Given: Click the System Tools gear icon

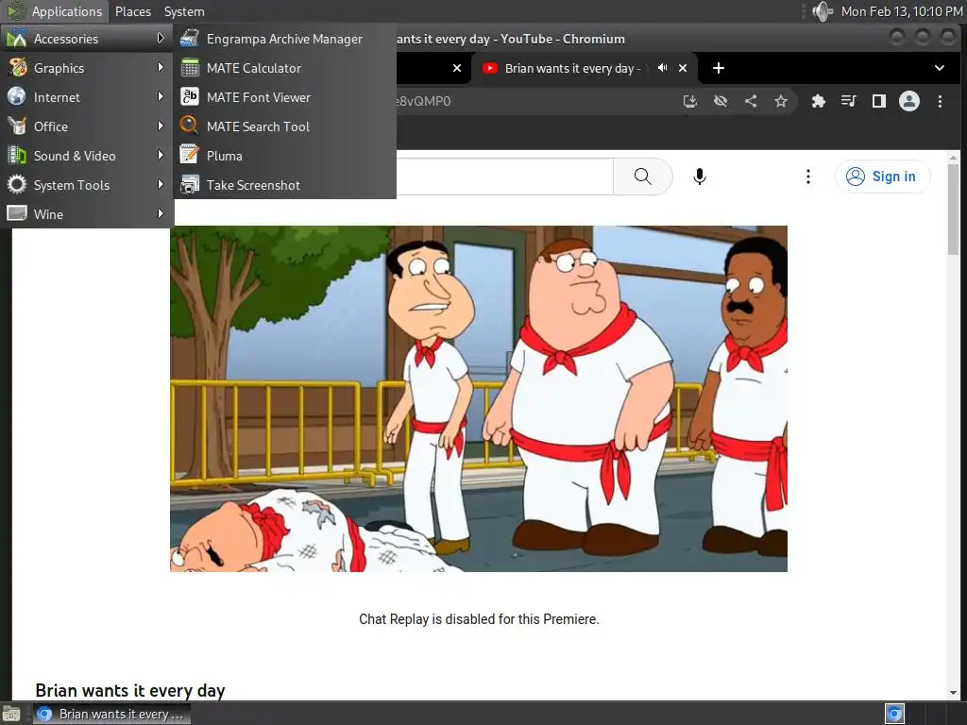Looking at the screenshot, I should point(17,184).
